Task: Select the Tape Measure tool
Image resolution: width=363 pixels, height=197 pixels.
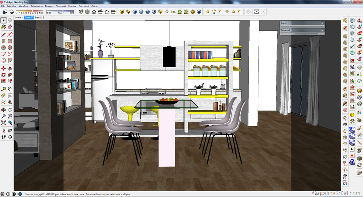Action: click(4, 89)
